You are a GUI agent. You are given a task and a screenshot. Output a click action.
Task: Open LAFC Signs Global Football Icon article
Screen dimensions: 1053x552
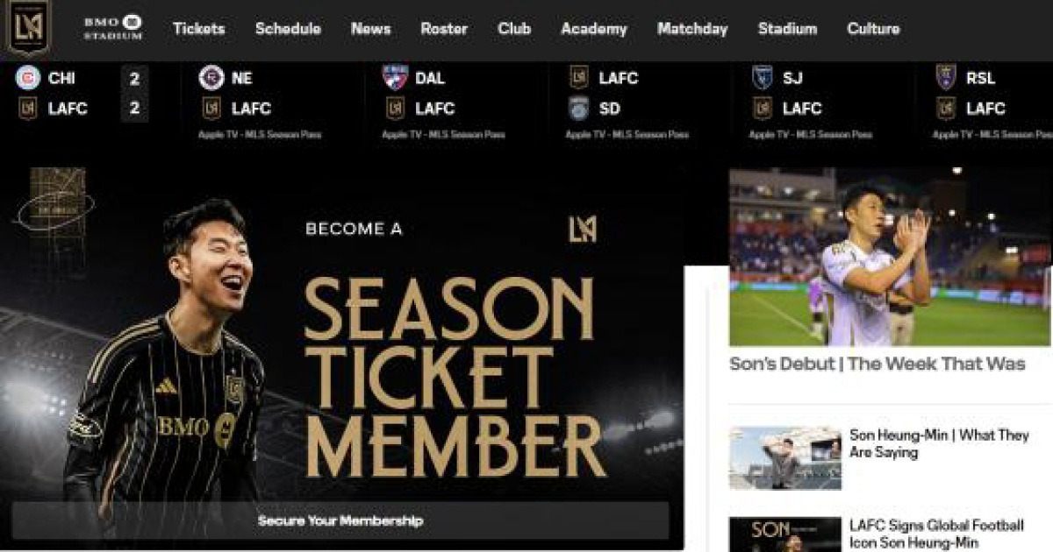point(936,534)
